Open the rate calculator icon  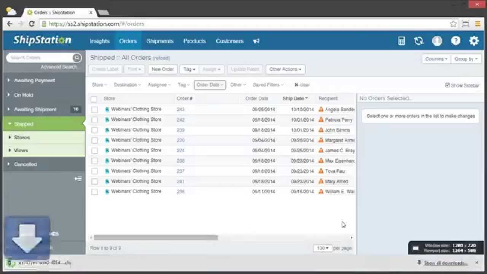pos(401,41)
